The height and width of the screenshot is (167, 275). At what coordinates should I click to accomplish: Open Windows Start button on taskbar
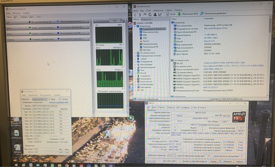click(x=16, y=165)
